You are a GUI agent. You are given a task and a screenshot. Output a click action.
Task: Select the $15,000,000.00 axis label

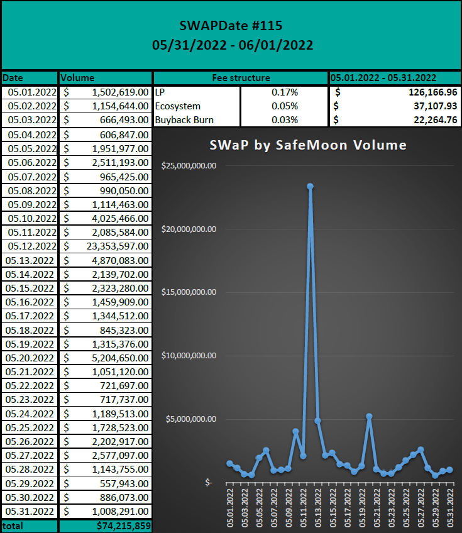[189, 292]
